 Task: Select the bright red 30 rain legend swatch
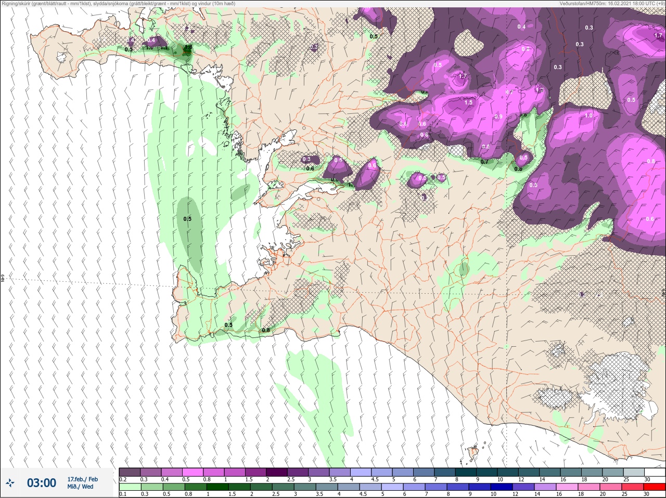(655, 487)
